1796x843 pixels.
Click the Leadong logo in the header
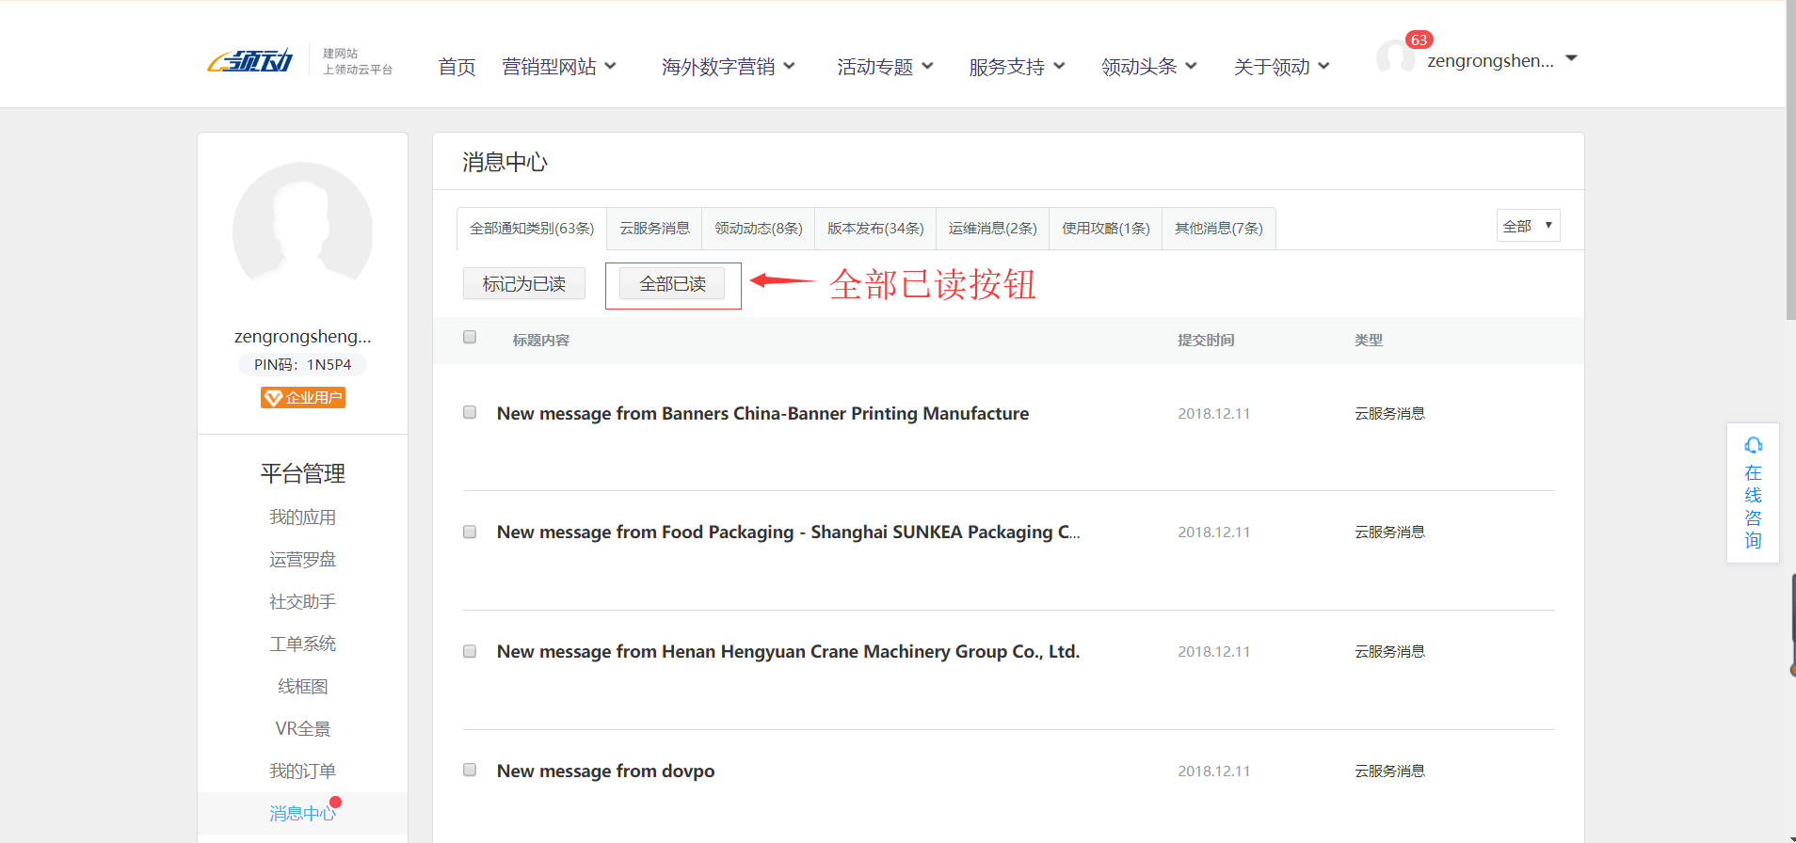250,61
